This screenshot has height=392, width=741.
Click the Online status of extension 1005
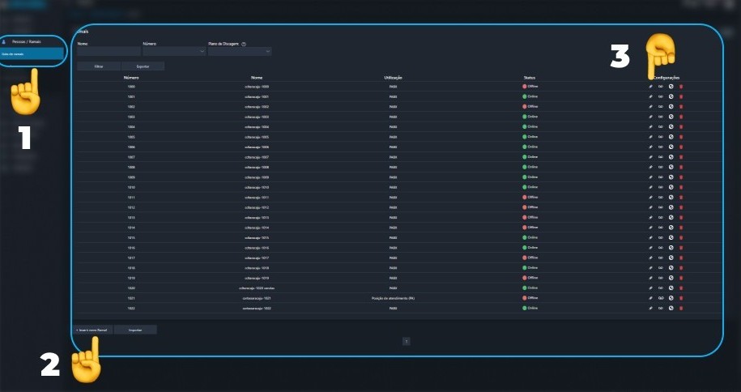coord(530,137)
